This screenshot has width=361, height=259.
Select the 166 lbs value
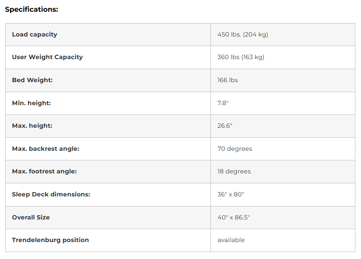coord(227,80)
